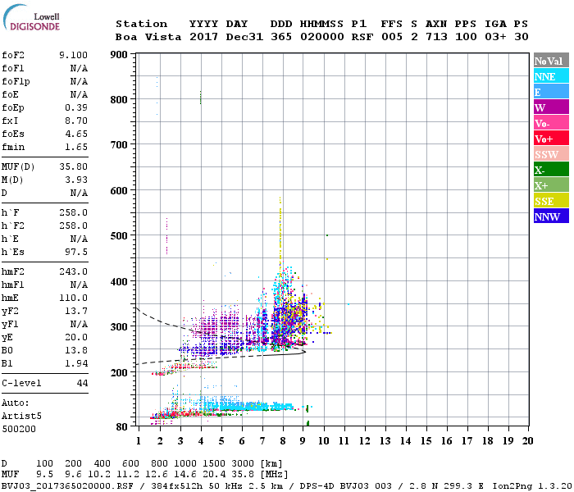Viewport: 574px width, 492px height.
Task: Click the X- dark green legend swatch
Action: coord(551,170)
